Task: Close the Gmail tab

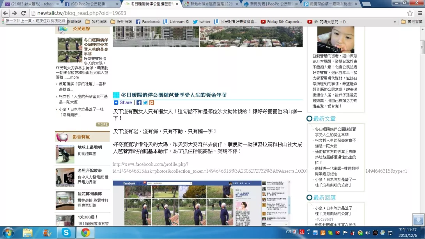Action: 57,4
